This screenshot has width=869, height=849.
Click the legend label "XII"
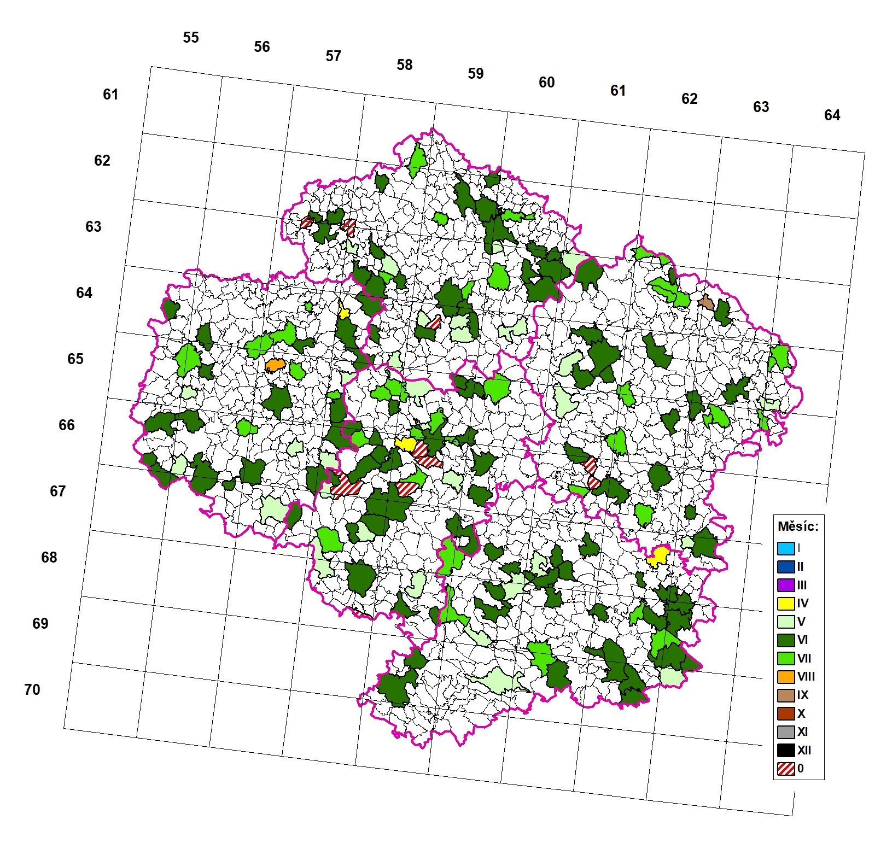[804, 750]
